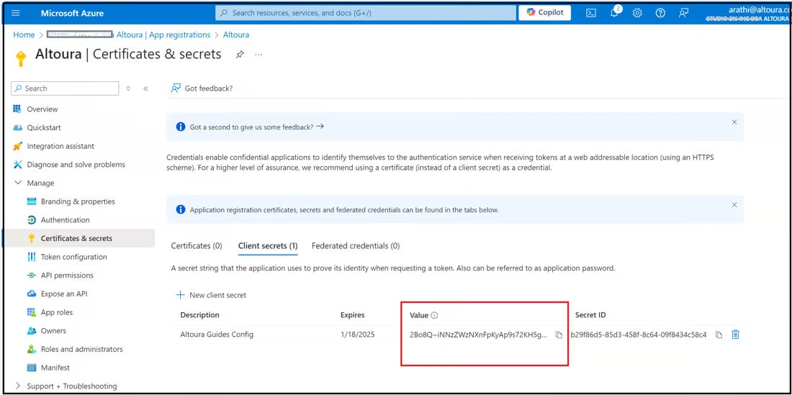
Task: Open Cloud Shell from the top bar
Action: [x=591, y=13]
